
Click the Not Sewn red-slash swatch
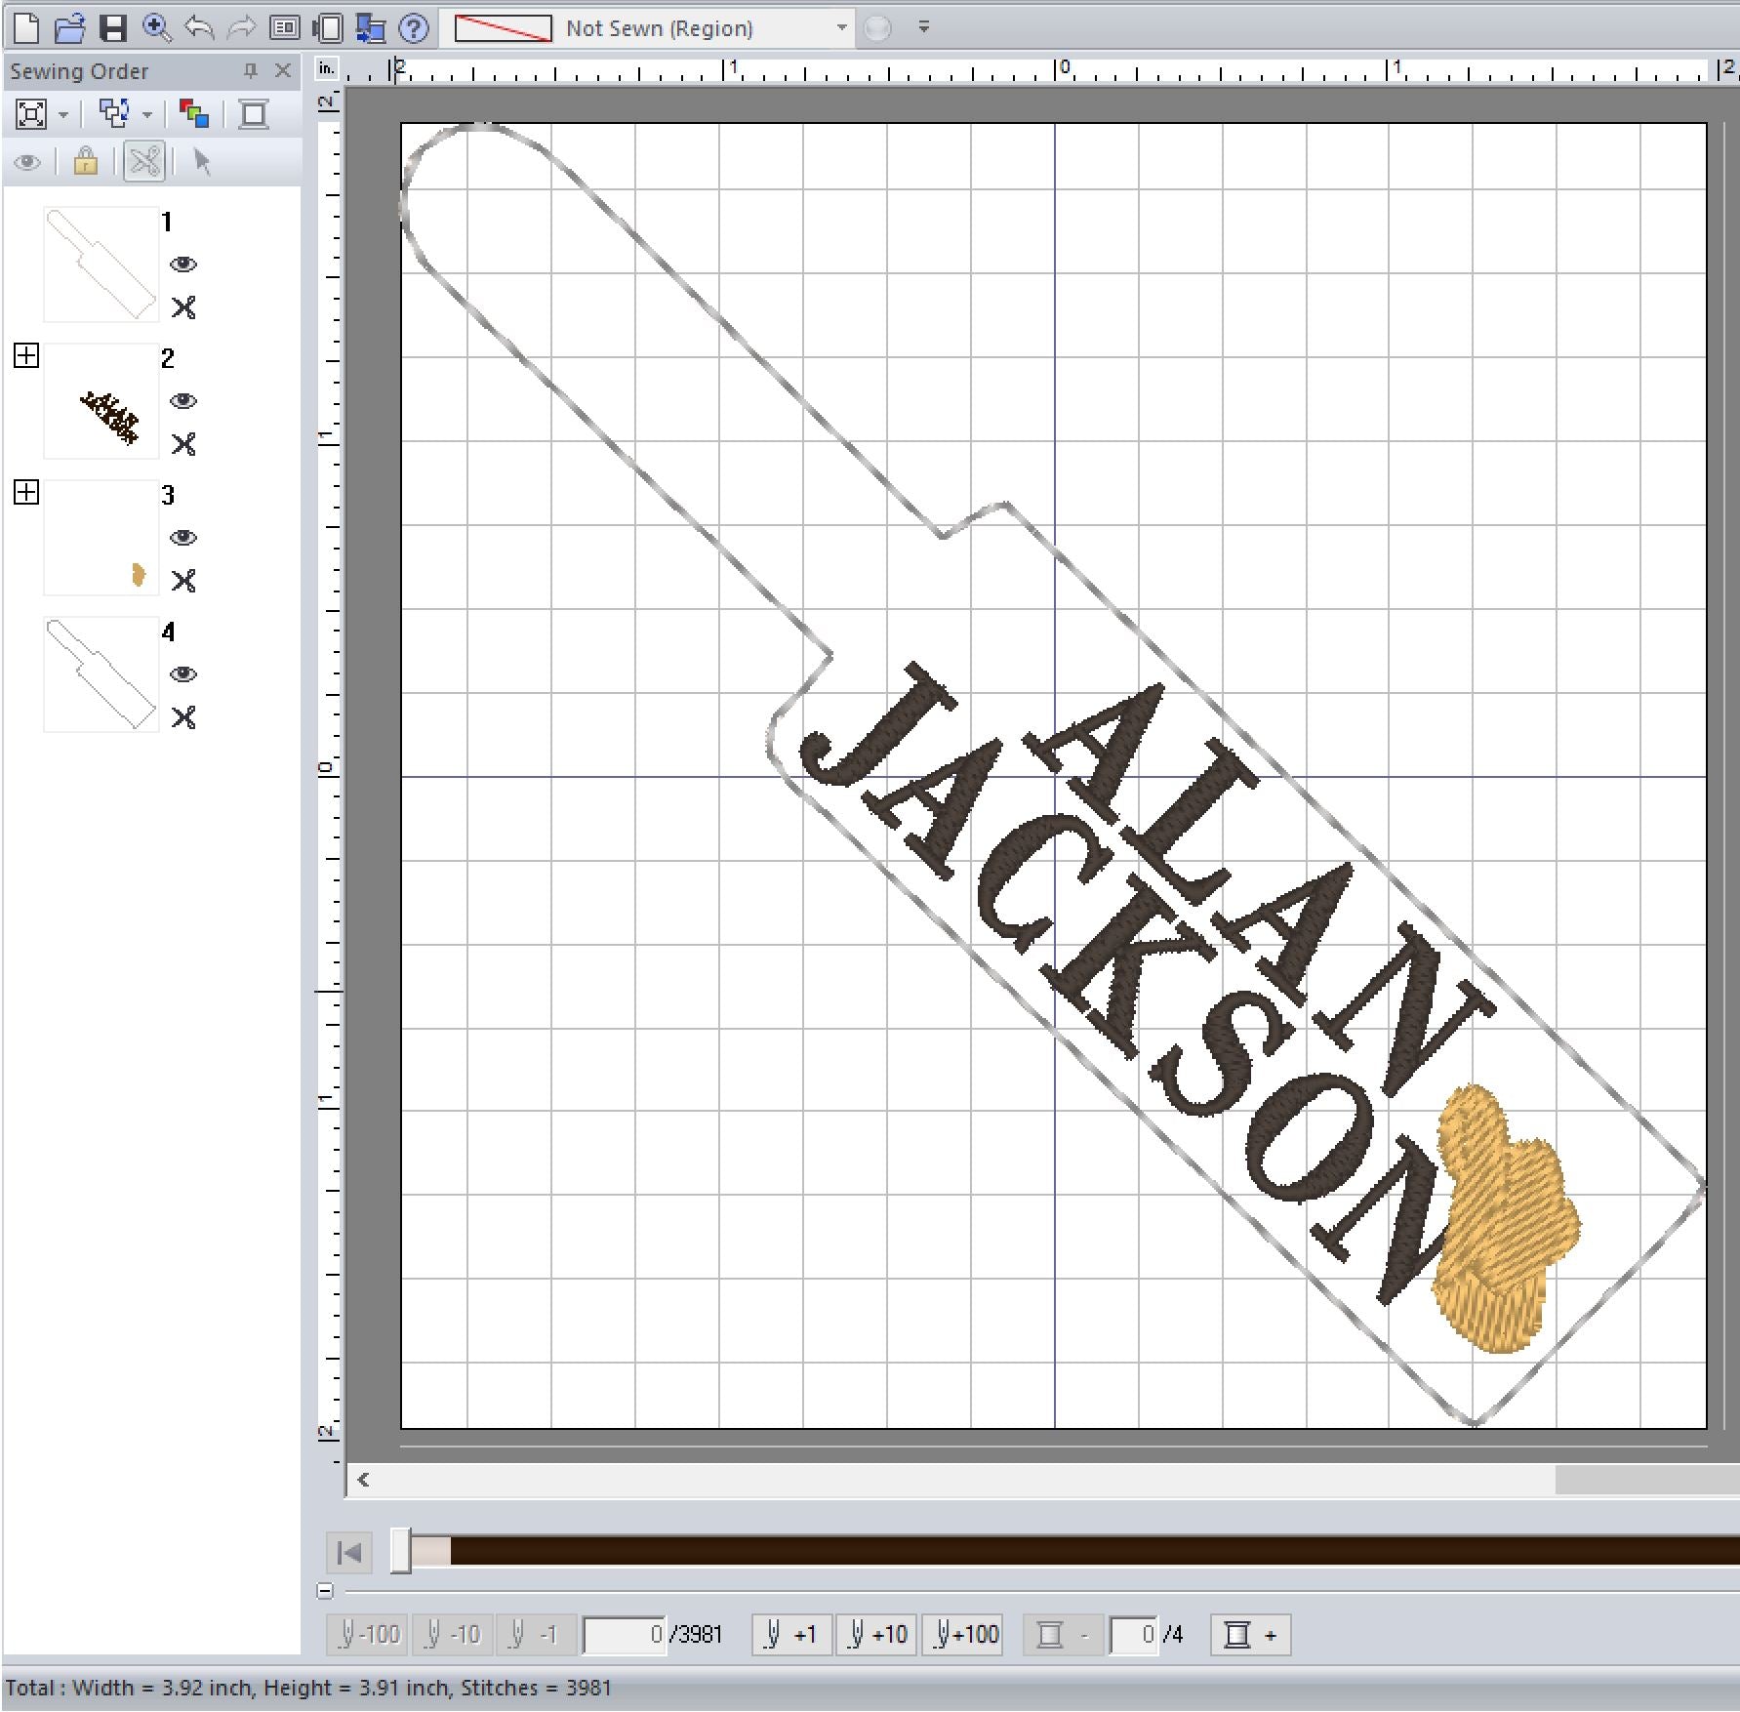(x=503, y=28)
